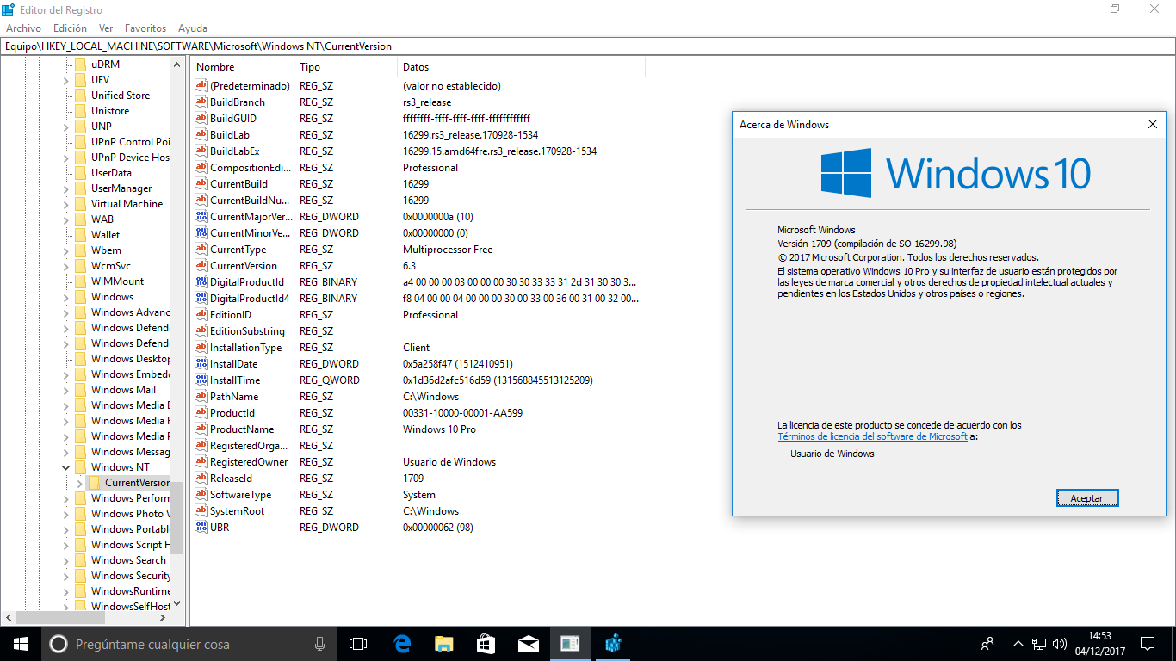This screenshot has height=661, width=1176.
Task: Expand the Windows Mail tree node
Action: click(66, 390)
